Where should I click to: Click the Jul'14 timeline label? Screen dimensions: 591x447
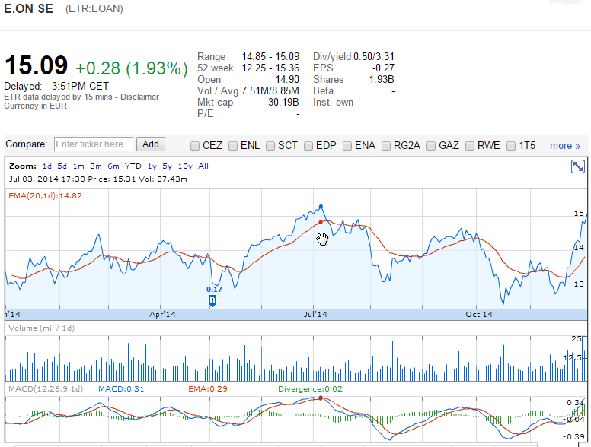(x=315, y=315)
